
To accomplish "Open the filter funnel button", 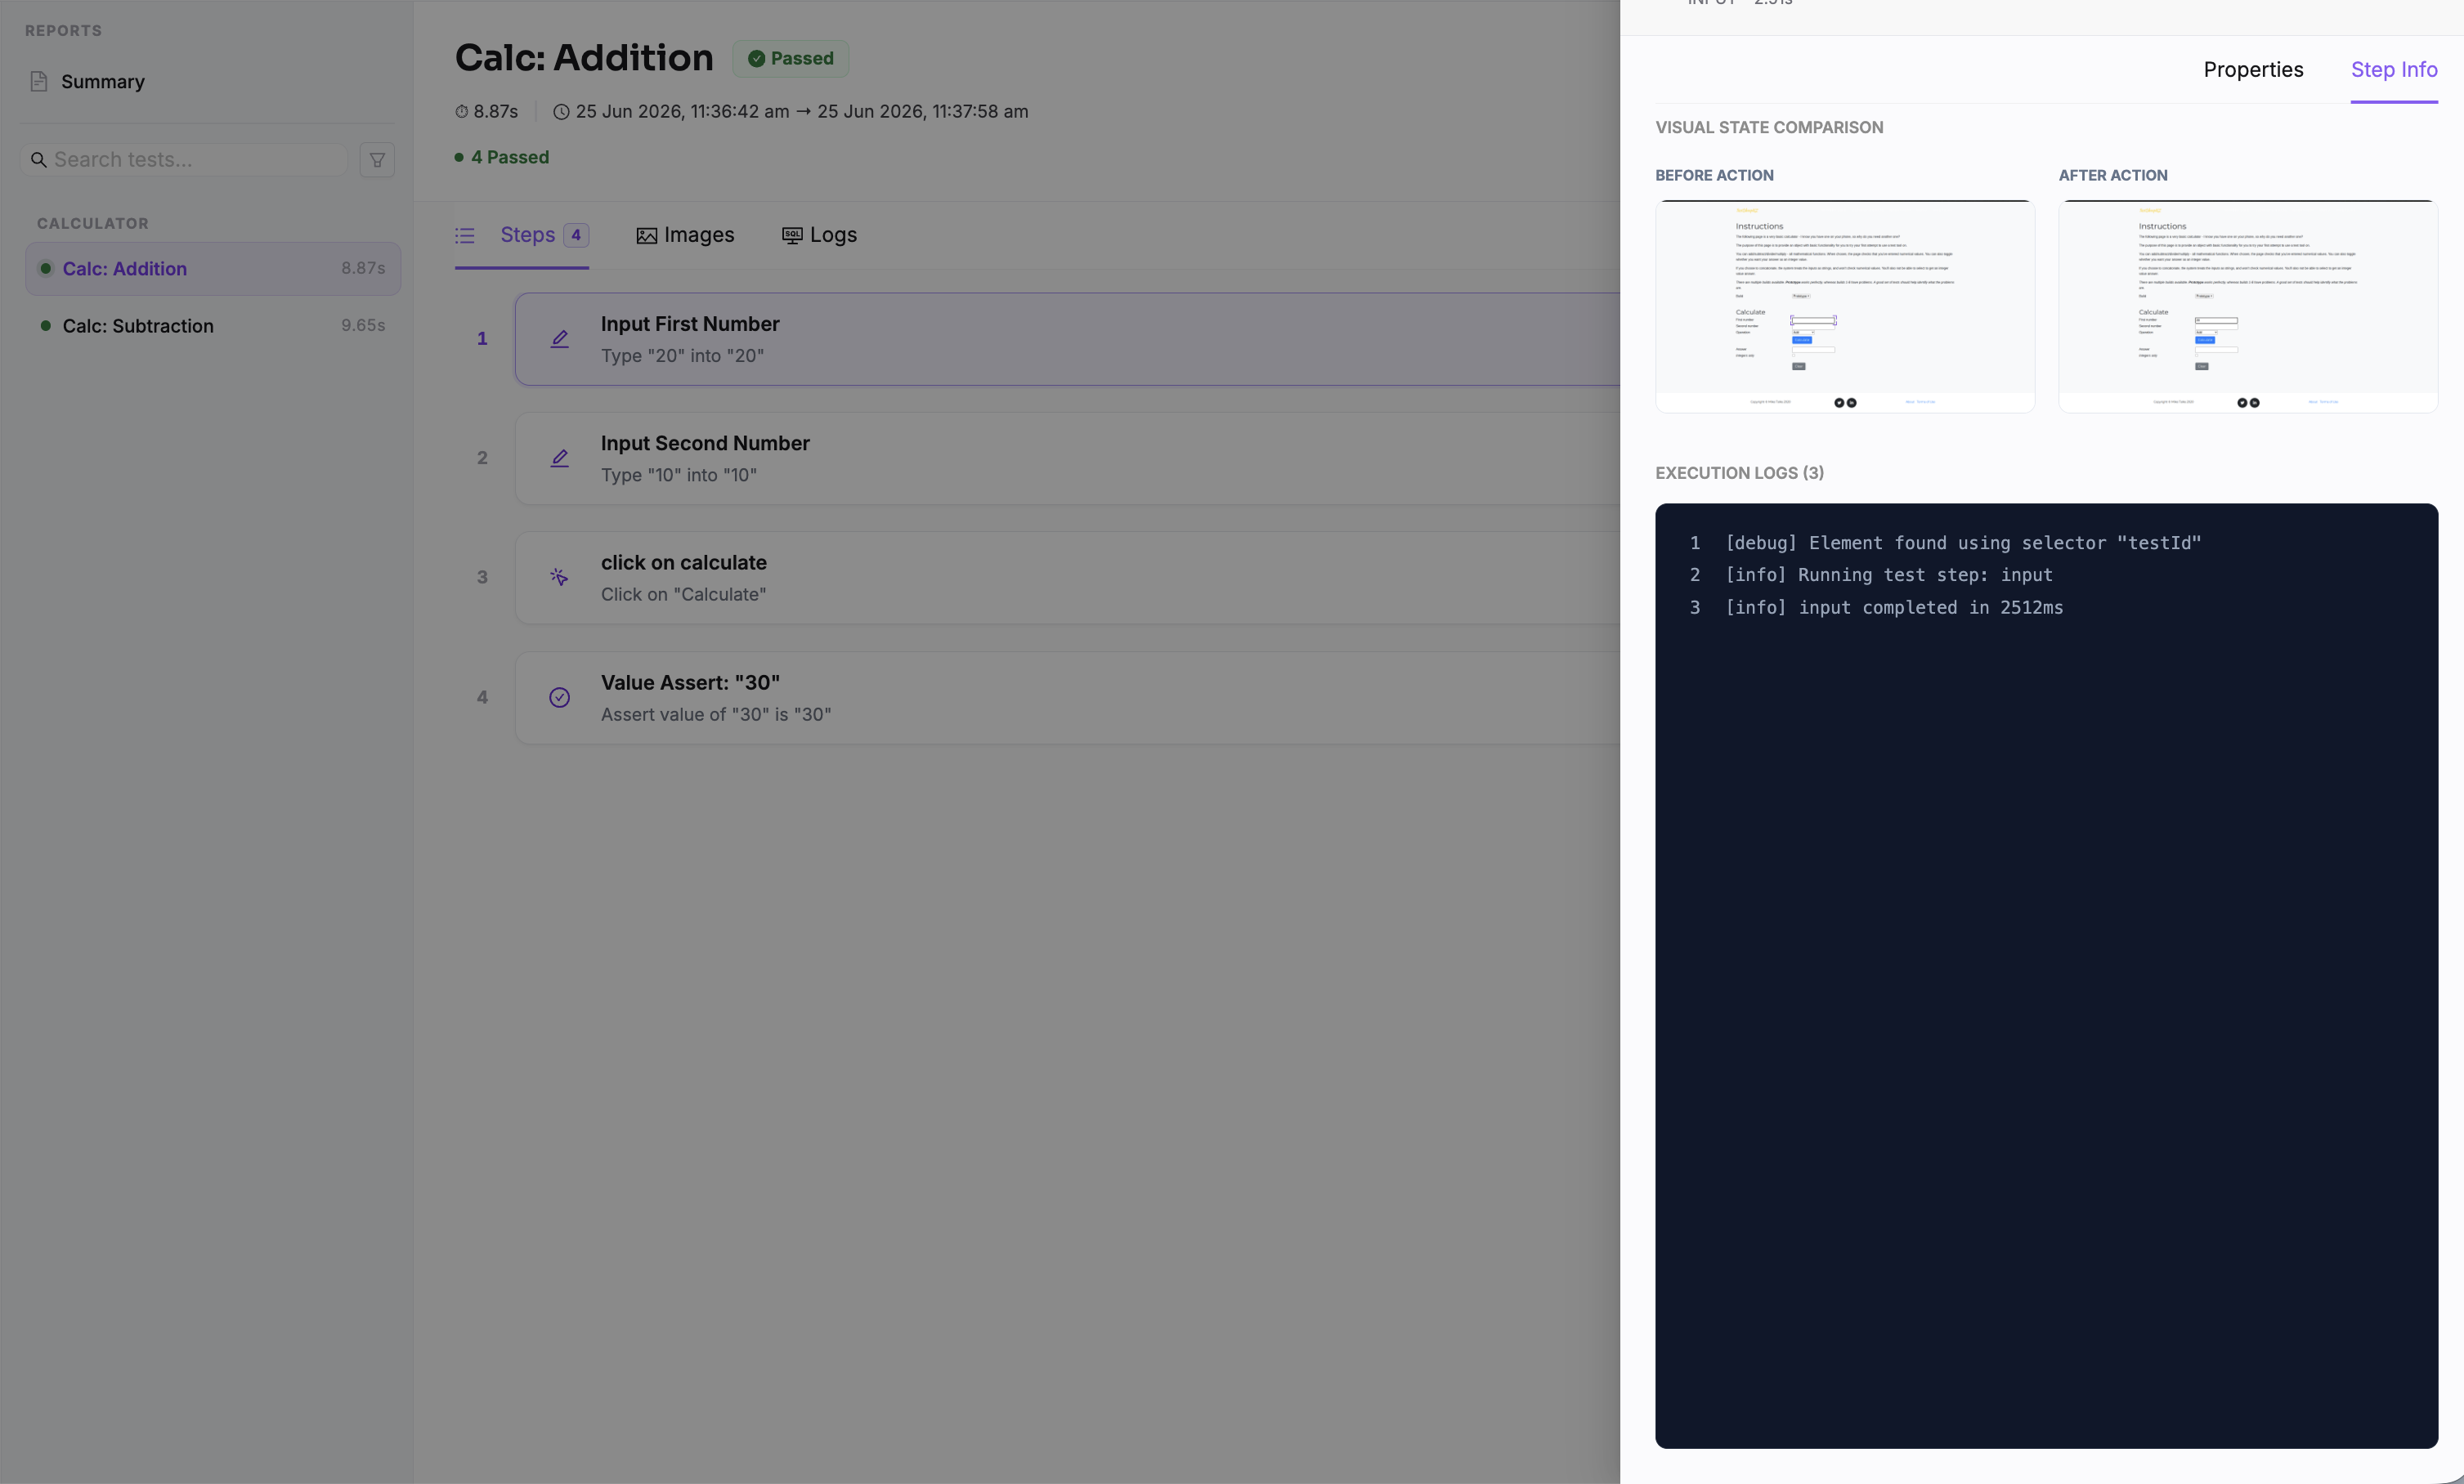I will click(377, 160).
